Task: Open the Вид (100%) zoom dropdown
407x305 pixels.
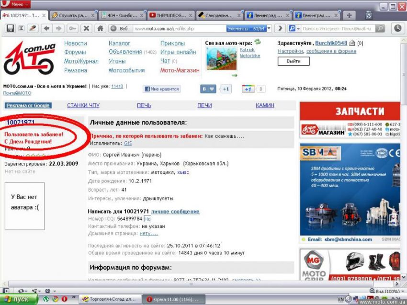Action: [387, 291]
